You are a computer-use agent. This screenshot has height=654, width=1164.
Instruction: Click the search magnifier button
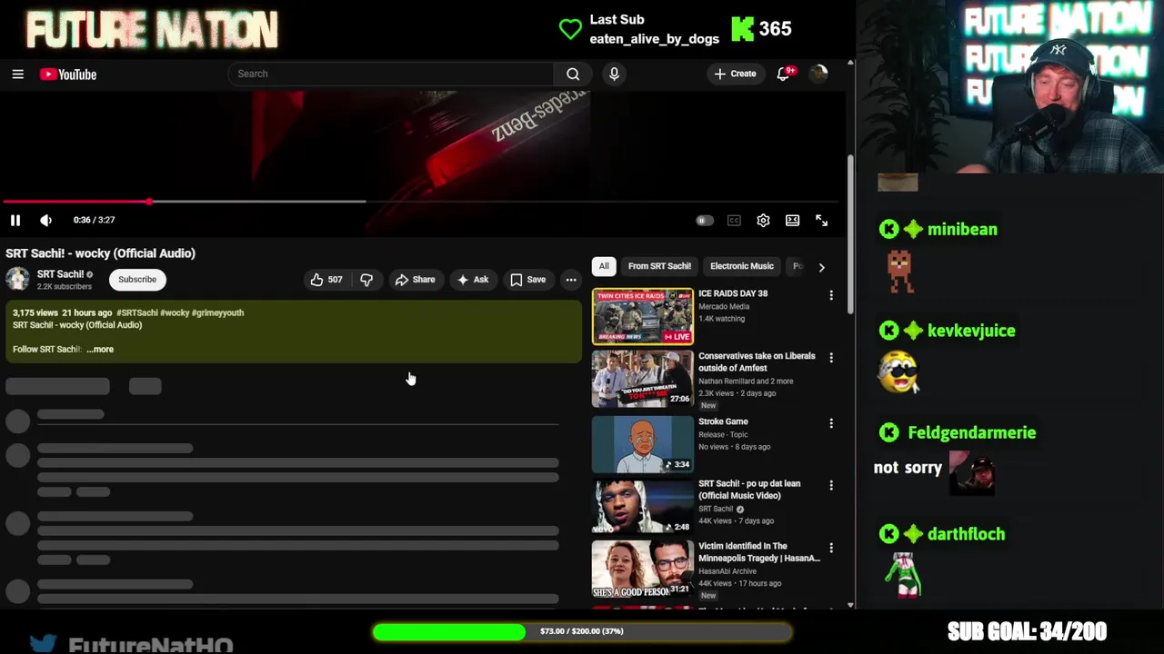(573, 74)
